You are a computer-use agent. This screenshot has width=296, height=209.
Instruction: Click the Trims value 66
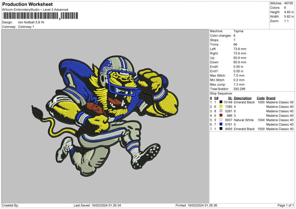pos(235,44)
